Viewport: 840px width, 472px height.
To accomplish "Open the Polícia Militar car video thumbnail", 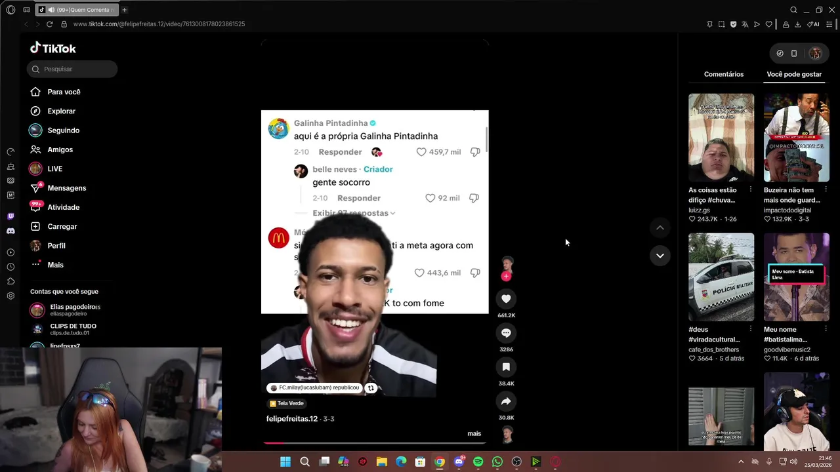I will click(x=721, y=277).
